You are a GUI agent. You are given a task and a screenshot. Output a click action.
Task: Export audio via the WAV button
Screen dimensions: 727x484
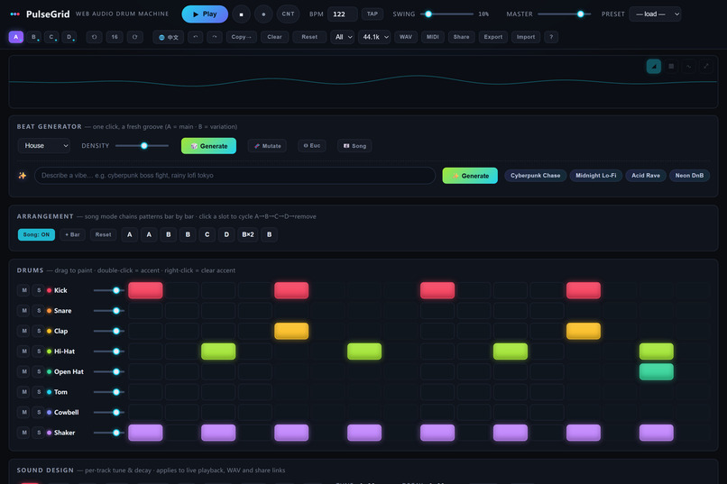coord(406,37)
